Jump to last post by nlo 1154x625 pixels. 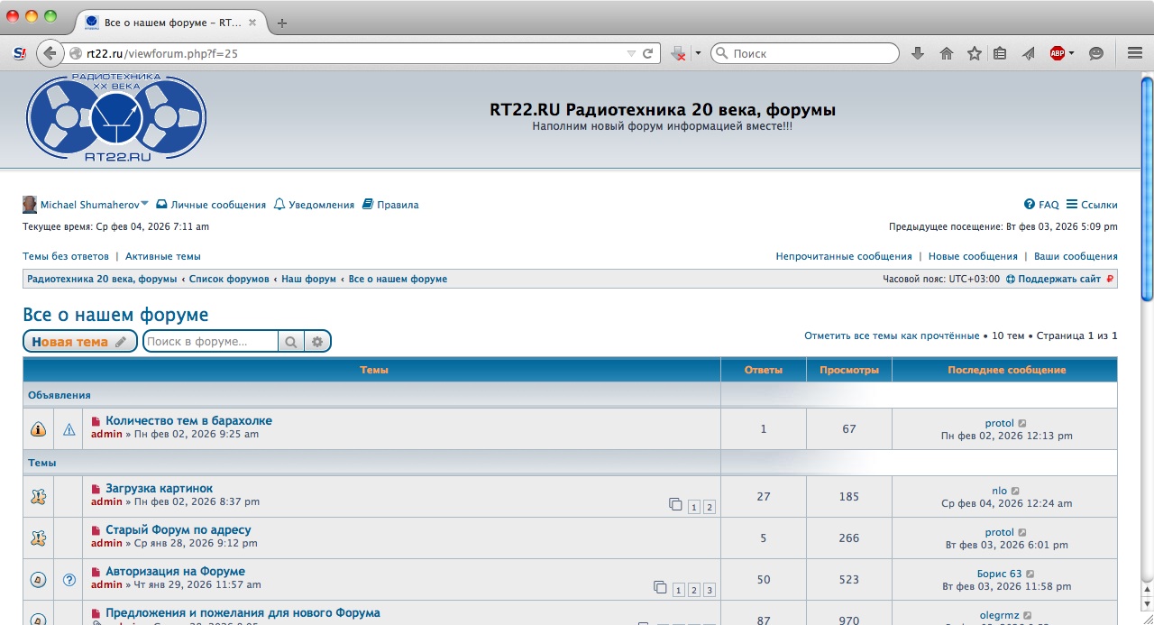[1015, 492]
